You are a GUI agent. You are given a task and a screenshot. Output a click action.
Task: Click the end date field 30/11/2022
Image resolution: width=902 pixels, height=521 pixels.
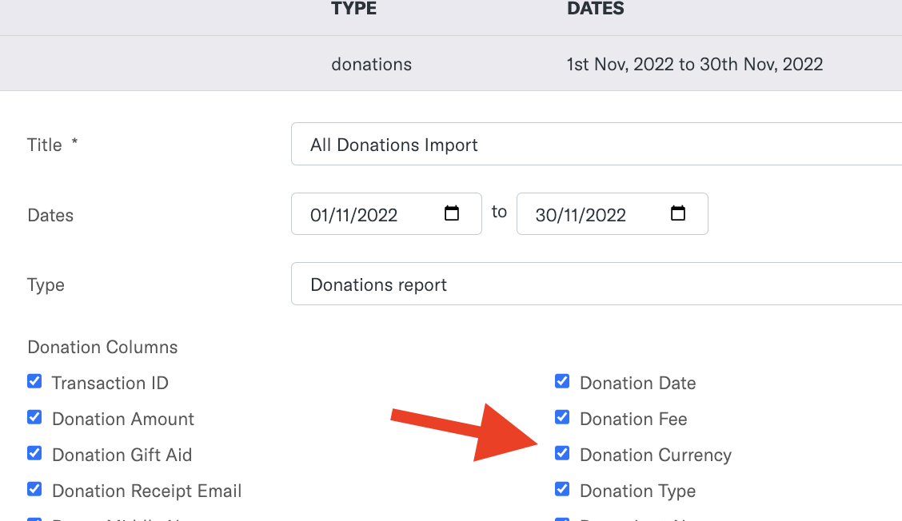(590, 214)
